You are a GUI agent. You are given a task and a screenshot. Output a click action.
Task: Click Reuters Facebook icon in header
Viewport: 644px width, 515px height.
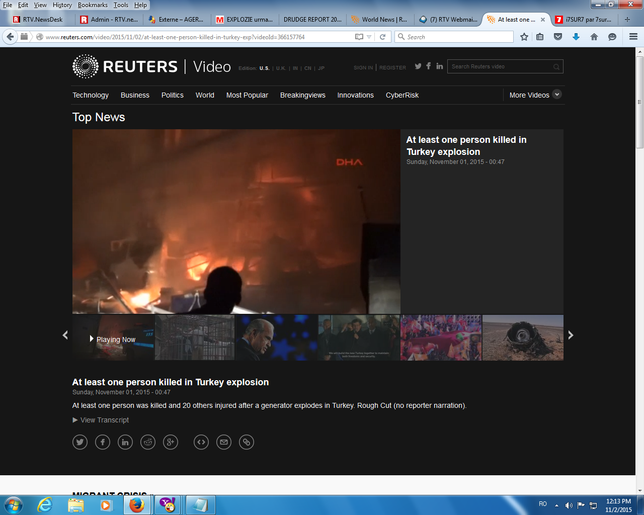(429, 66)
